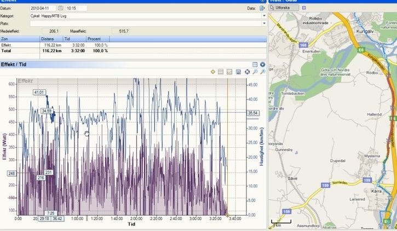
Task: Click the zoom out magnifier icon
Action: pyautogui.click(x=255, y=72)
